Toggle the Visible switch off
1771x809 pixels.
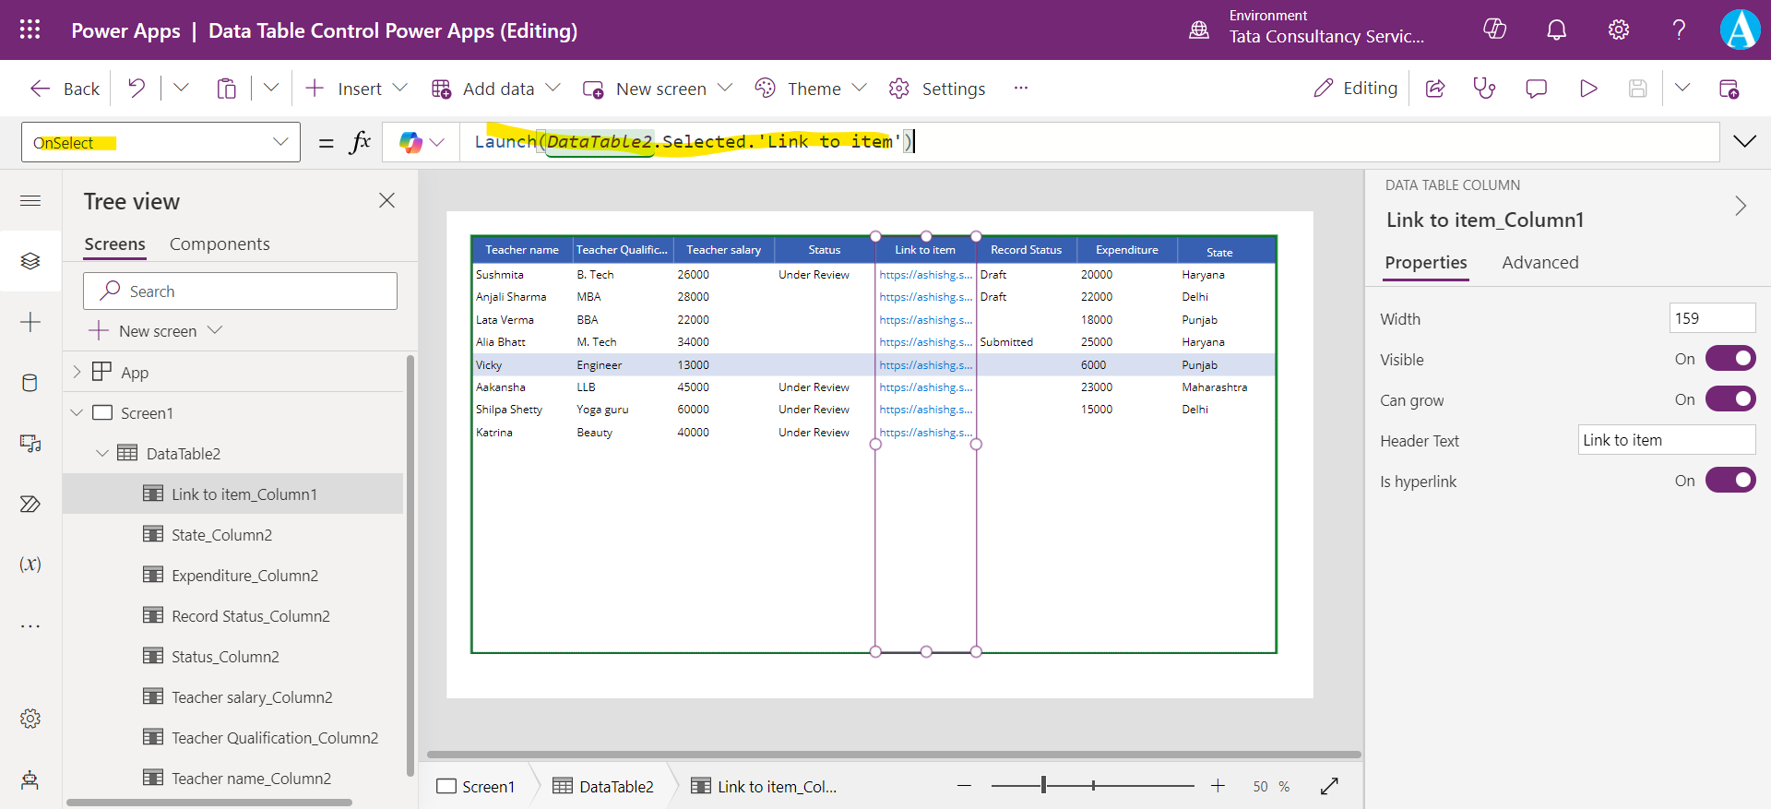point(1729,359)
